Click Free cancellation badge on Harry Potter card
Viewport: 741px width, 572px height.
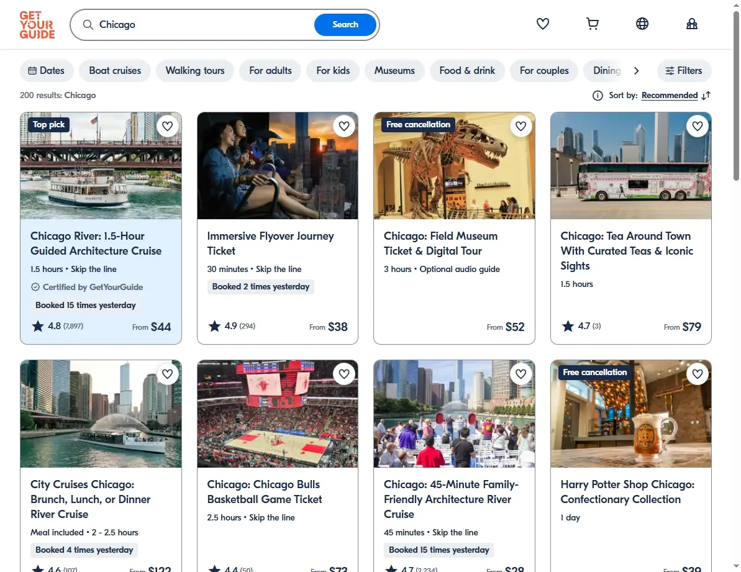594,372
